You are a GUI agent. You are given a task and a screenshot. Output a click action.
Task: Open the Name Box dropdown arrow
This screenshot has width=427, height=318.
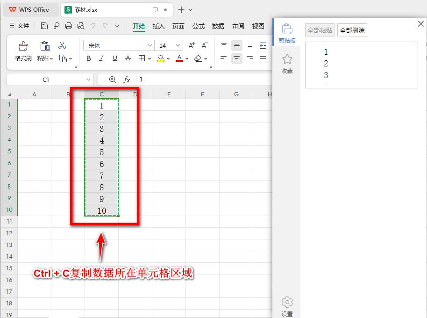[x=88, y=79]
